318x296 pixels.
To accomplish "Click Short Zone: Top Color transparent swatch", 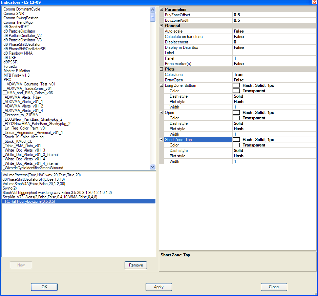I will [x=236, y=145].
